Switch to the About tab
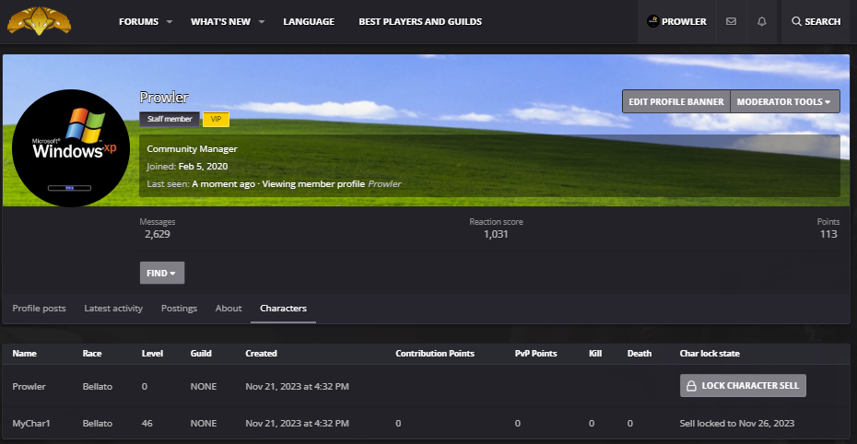The height and width of the screenshot is (444, 857). click(x=229, y=308)
